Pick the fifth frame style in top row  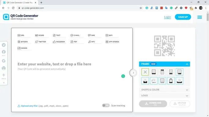click(x=179, y=72)
